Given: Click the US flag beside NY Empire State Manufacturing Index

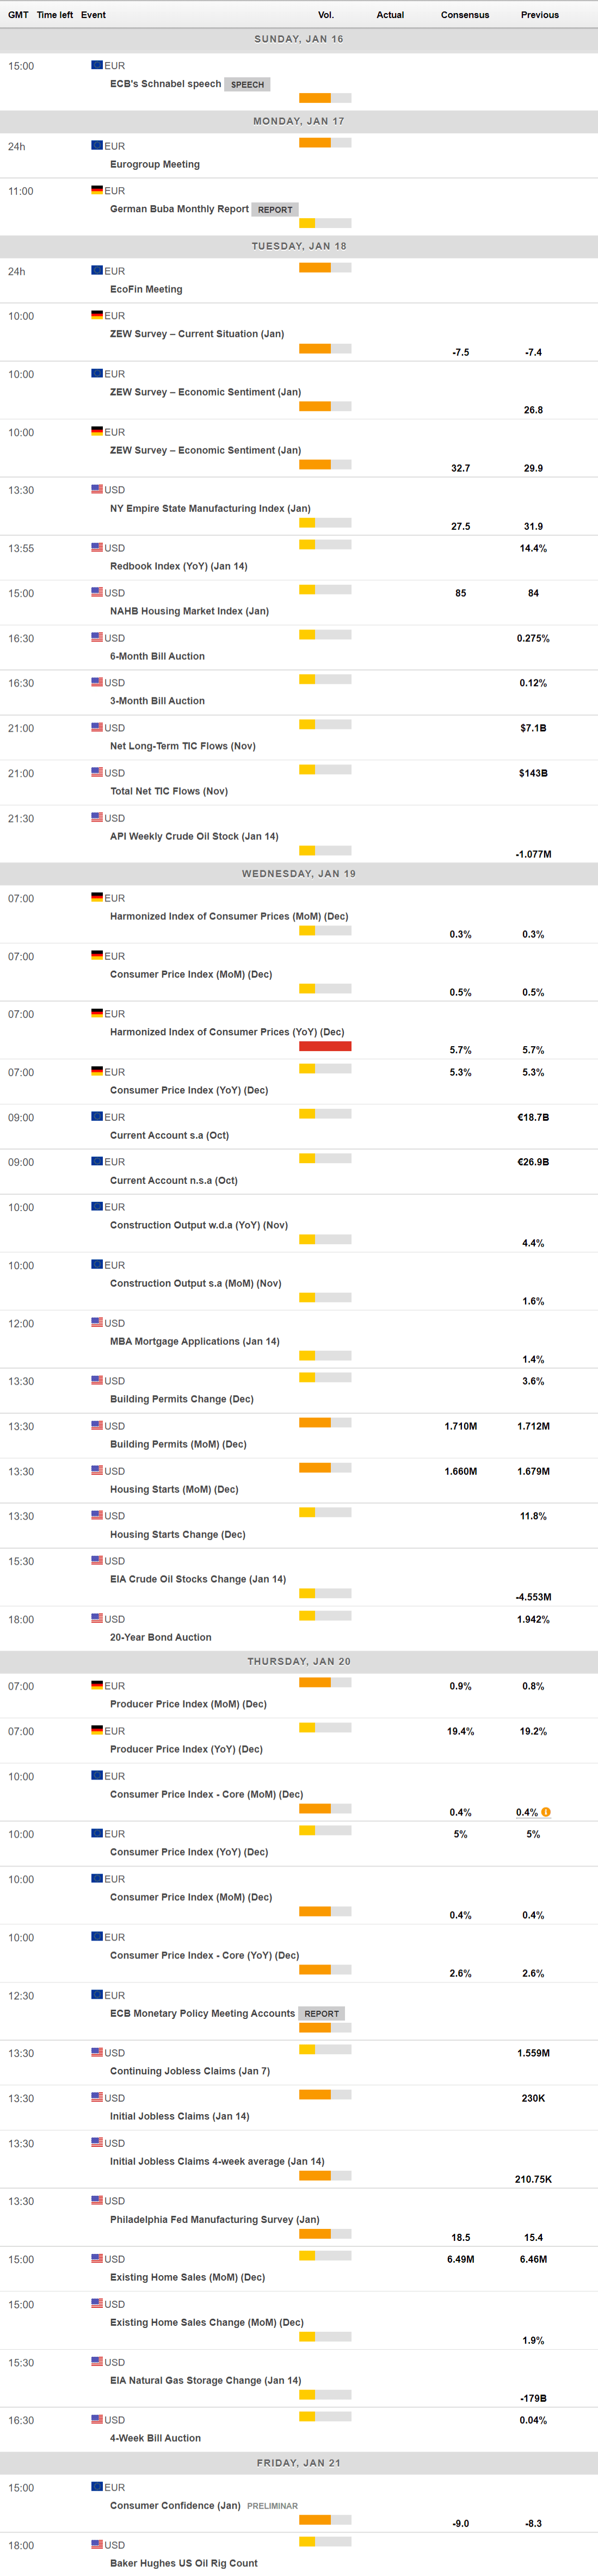Looking at the screenshot, I should 97,489.
